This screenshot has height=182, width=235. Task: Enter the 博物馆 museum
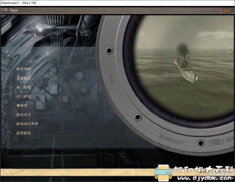[22, 106]
